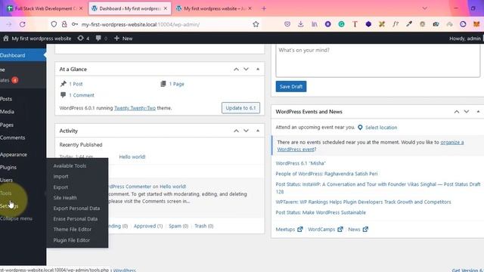The image size is (484, 272).
Task: Click the pushpin icon next to 1 Post
Action: pos(64,84)
